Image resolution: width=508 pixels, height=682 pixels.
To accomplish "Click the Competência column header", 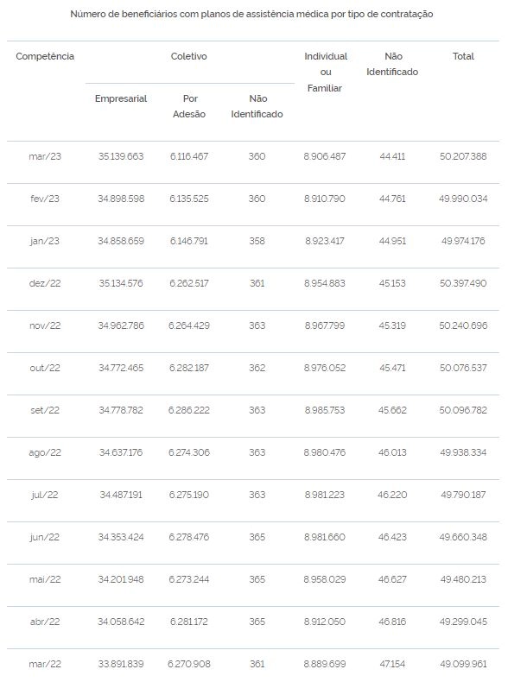I will pos(45,56).
